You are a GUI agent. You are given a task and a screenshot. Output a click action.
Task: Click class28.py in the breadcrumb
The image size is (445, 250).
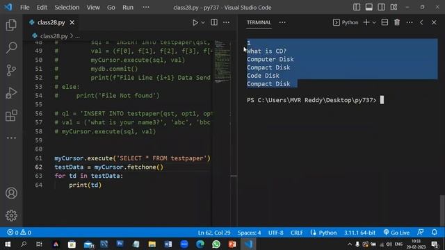click(x=54, y=36)
